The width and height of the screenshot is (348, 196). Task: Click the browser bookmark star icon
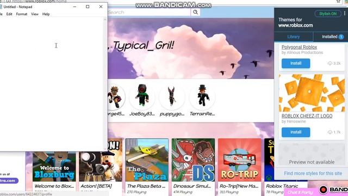tap(338, 1)
